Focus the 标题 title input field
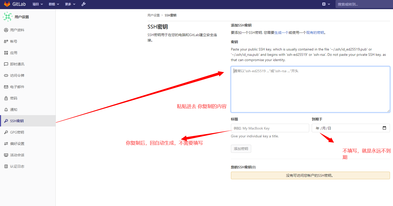This screenshot has width=393, height=206. [270, 128]
